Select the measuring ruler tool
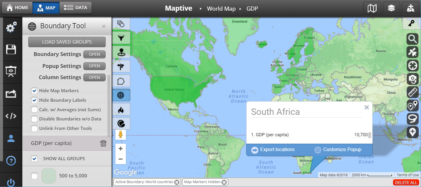 pos(412,92)
